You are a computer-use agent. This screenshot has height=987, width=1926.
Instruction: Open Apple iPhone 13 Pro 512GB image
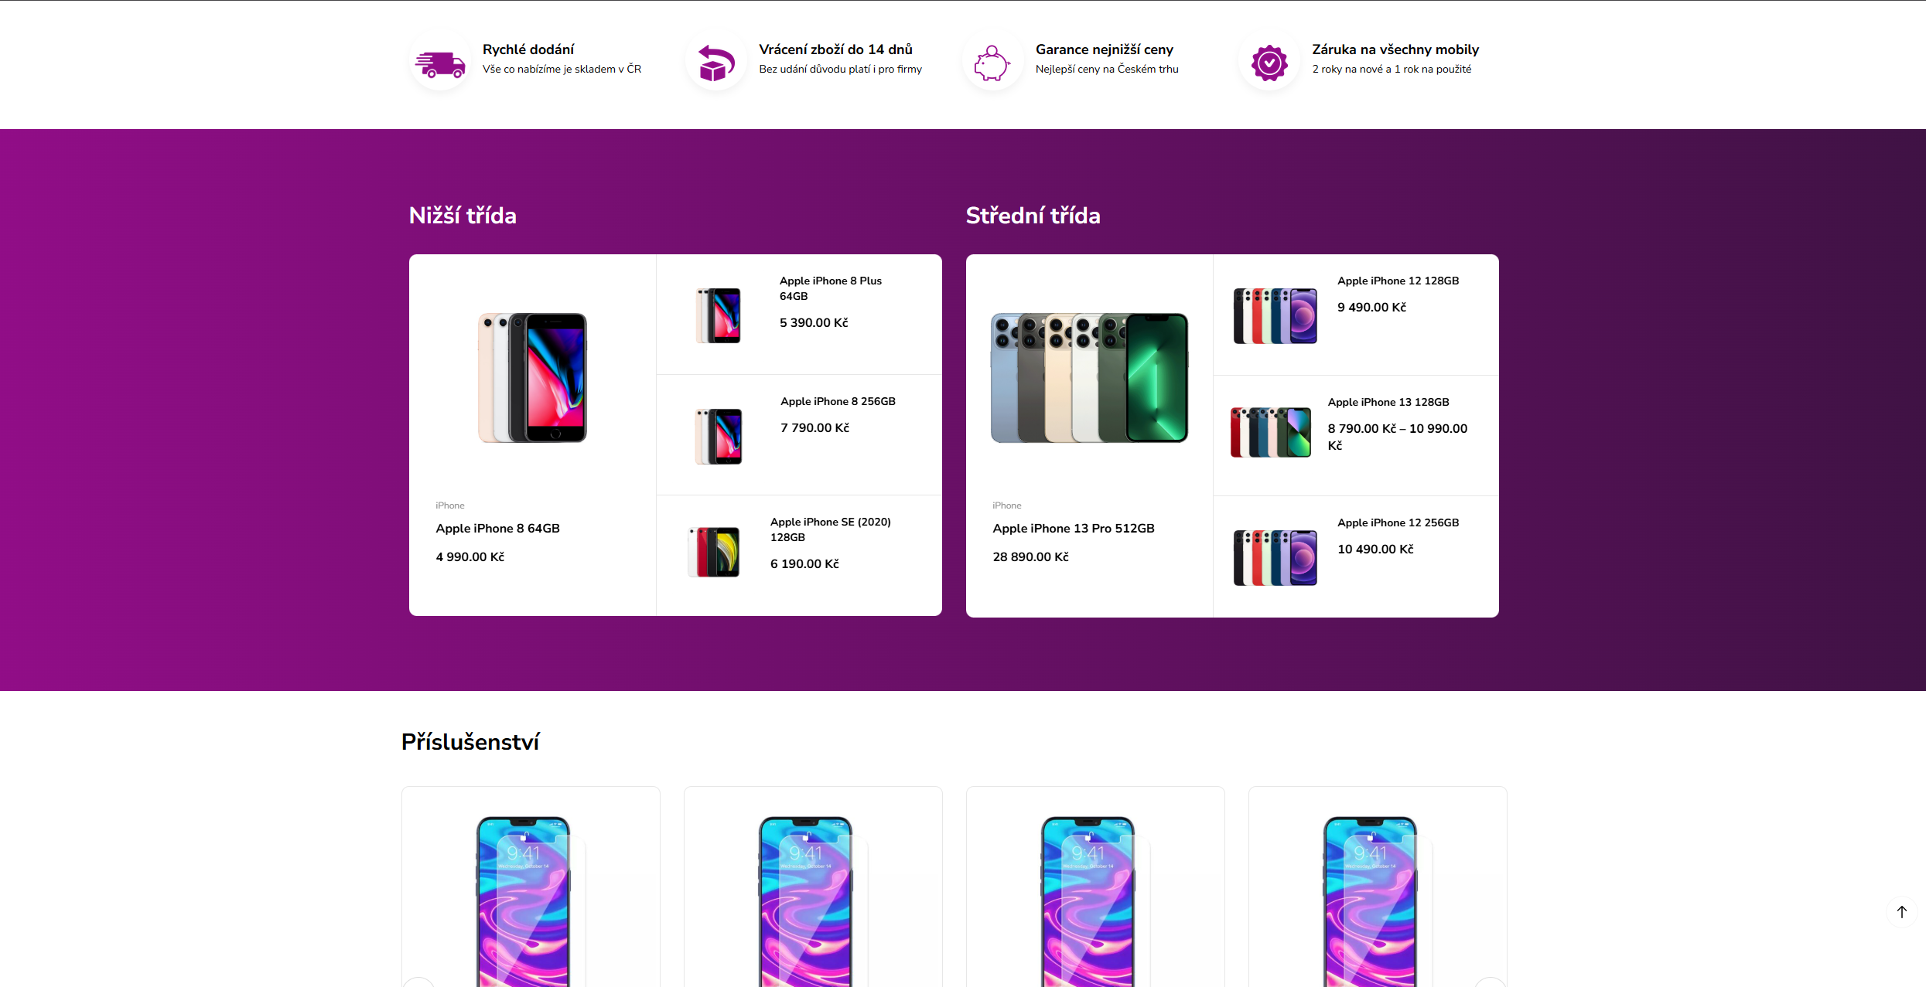coord(1089,378)
